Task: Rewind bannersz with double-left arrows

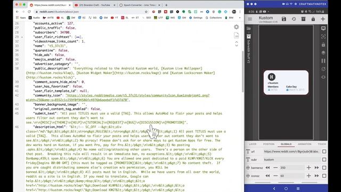Action: tap(267, 167)
